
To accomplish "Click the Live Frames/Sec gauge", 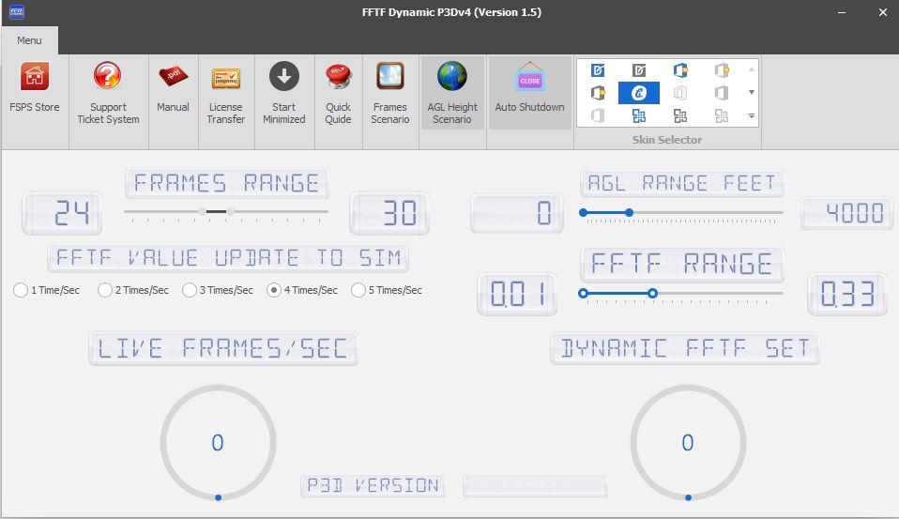I will [x=218, y=442].
